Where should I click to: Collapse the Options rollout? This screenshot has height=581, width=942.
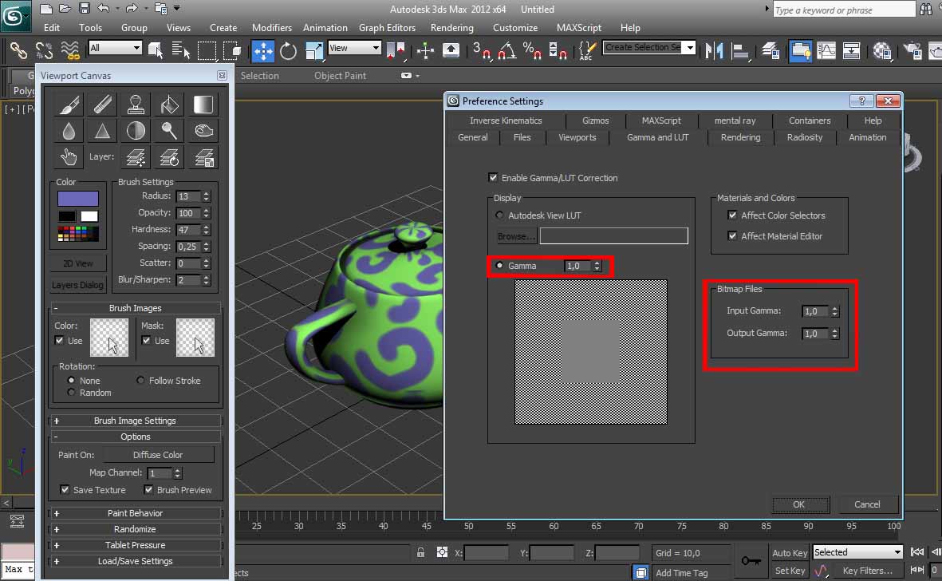click(x=135, y=437)
